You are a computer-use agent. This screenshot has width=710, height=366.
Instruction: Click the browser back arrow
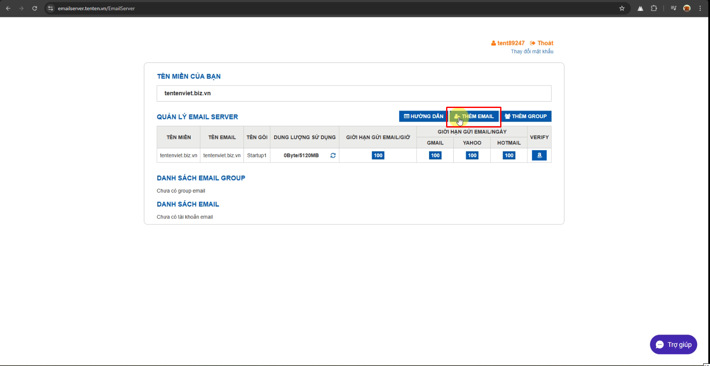[x=8, y=8]
